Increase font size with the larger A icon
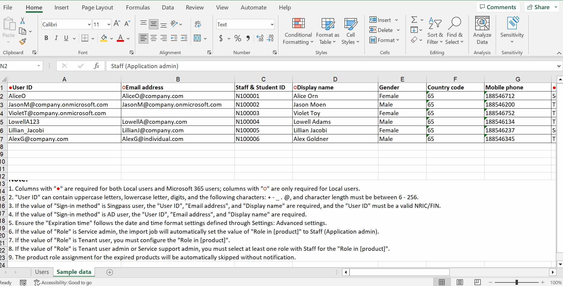The image size is (563, 286). point(117,24)
